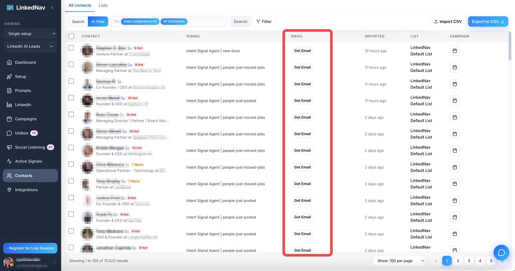Image resolution: width=515 pixels, height=271 pixels.
Task: Click the Active Signals pulse icon
Action: [x=9, y=161]
